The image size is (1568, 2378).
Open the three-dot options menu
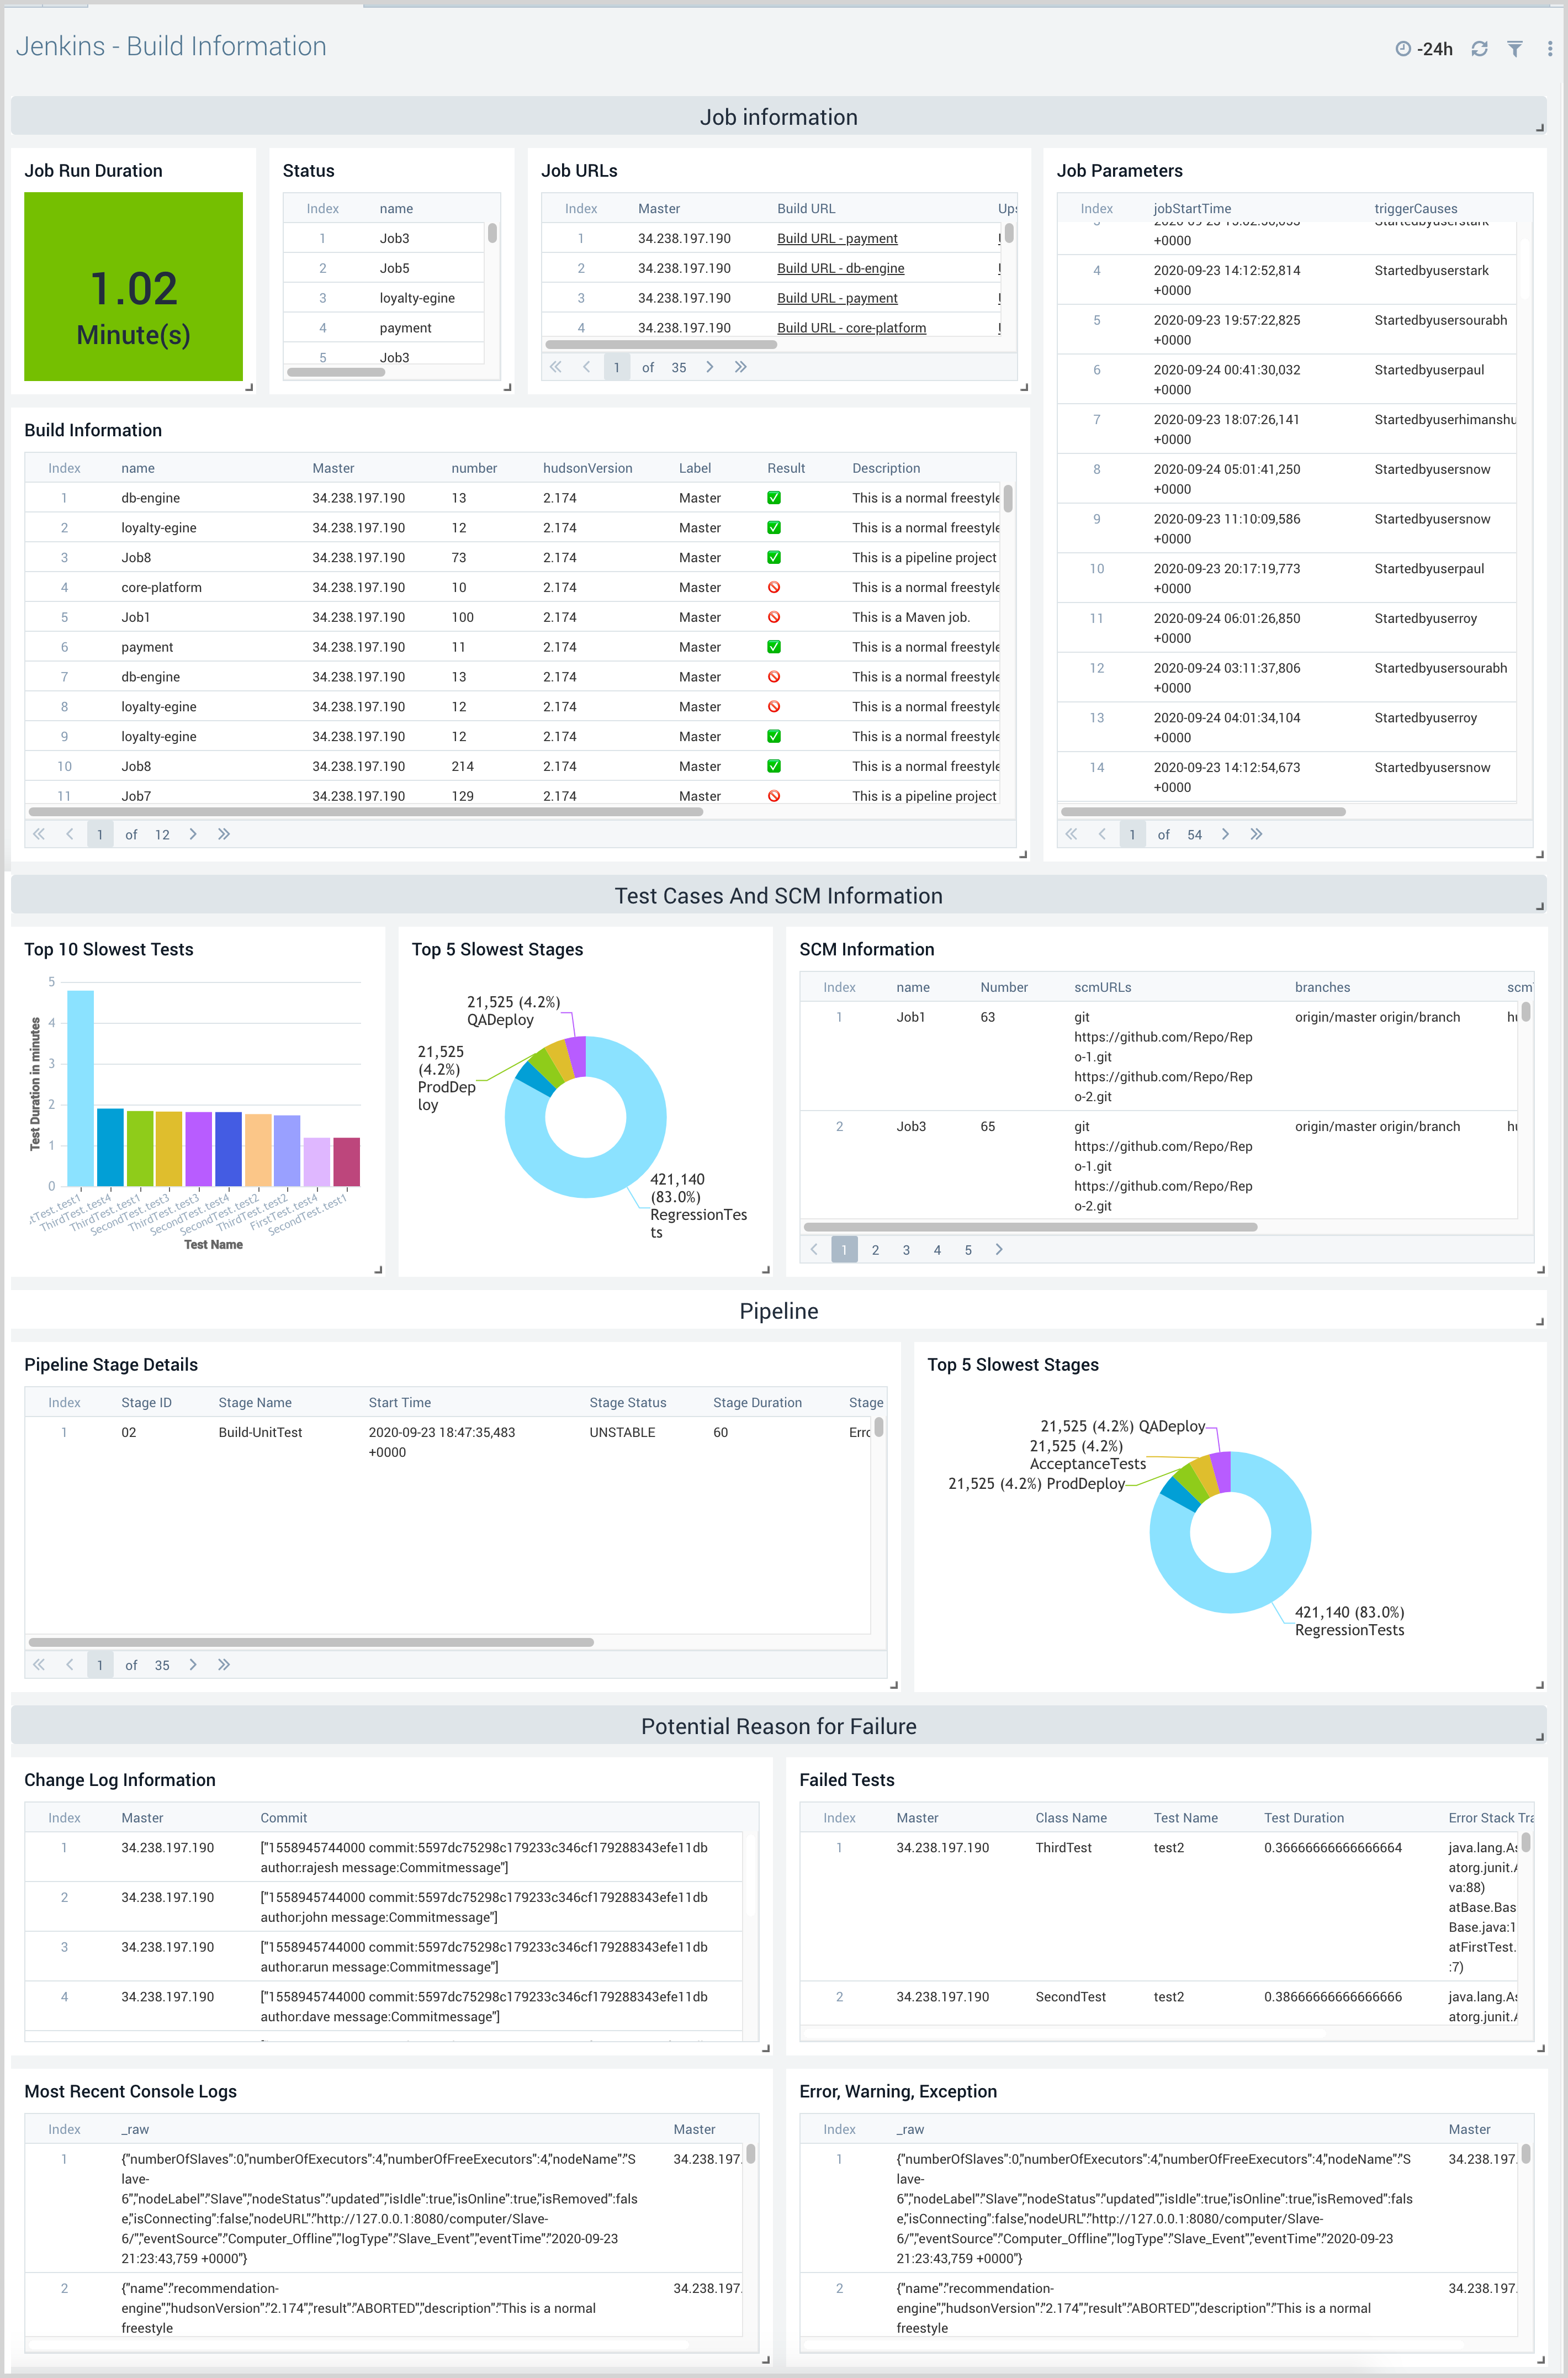(x=1549, y=49)
